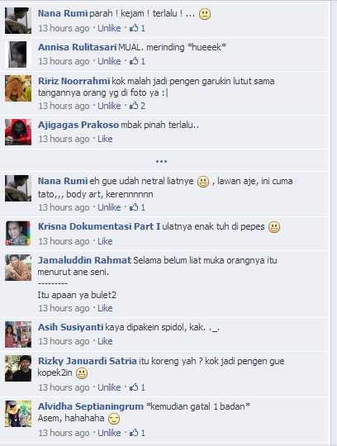The width and height of the screenshot is (337, 446).
Task: Click the thumbs-up icon on Annisa Rulitasari's comment
Action: click(x=134, y=61)
